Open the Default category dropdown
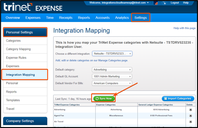198x128 pixels. 112,70
